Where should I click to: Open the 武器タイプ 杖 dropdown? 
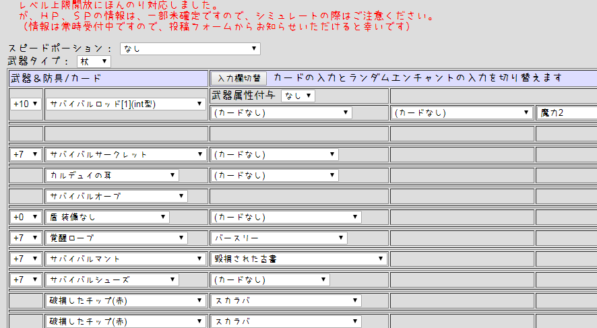(x=94, y=61)
